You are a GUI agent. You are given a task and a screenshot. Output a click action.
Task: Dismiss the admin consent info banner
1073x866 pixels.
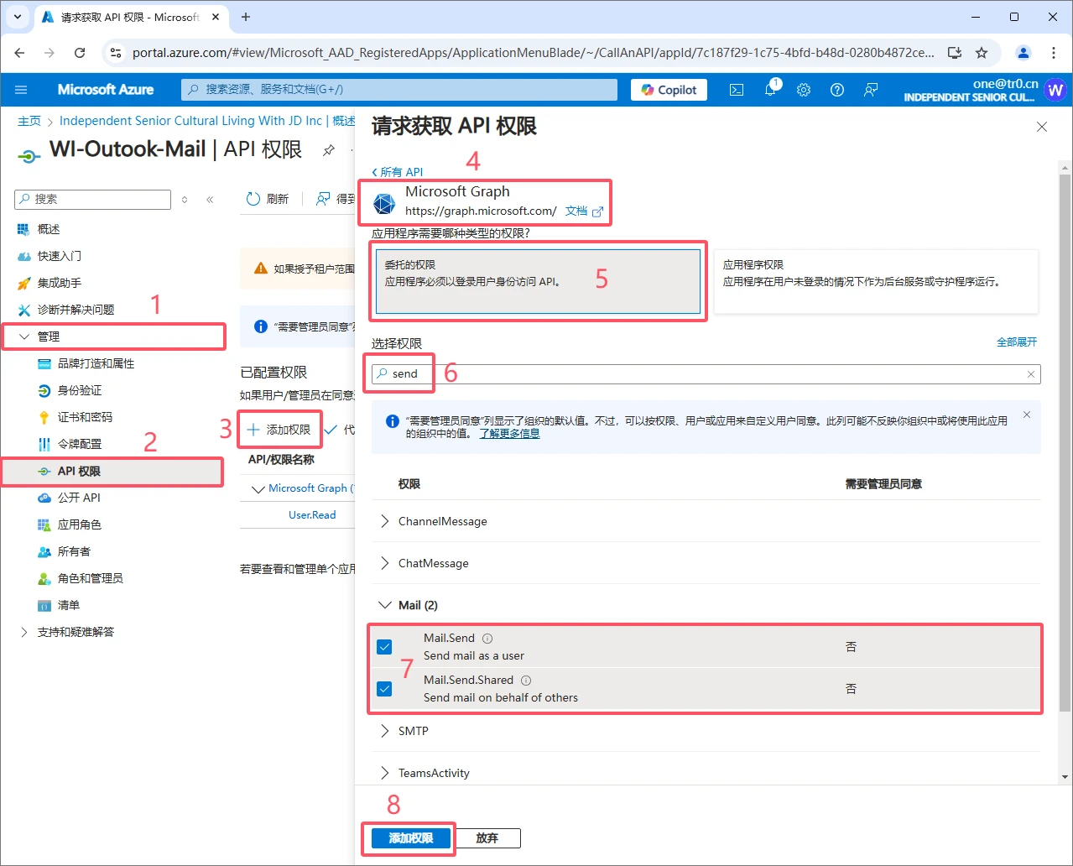click(1027, 415)
